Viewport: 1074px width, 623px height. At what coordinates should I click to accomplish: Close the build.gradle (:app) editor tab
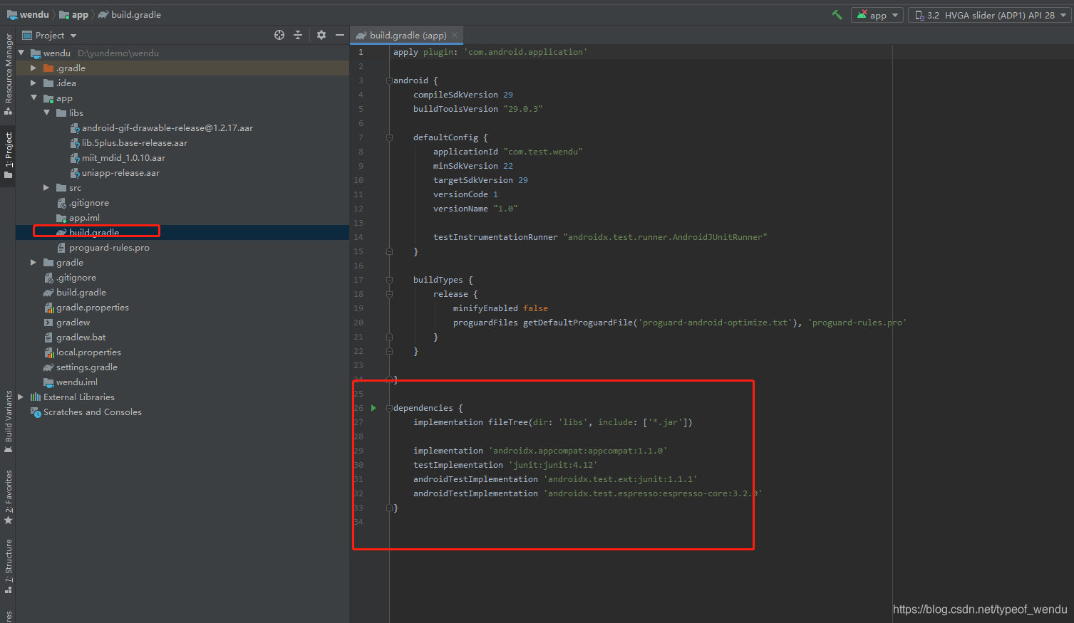tap(455, 35)
